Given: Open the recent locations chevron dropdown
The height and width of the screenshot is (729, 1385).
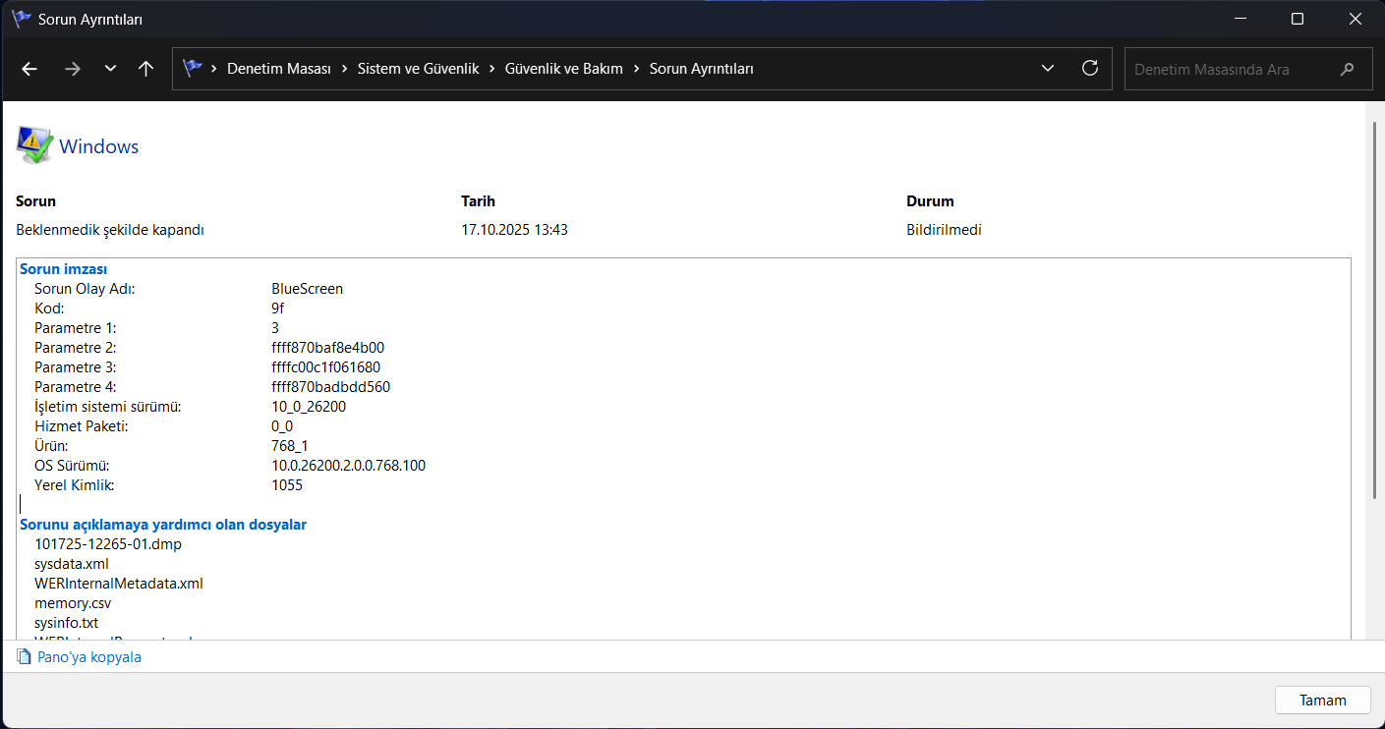Looking at the screenshot, I should click(x=110, y=69).
